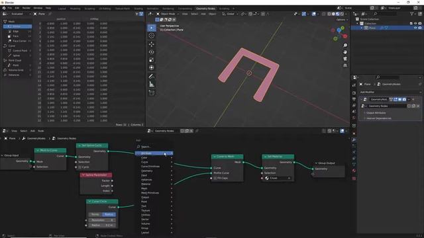Click the Set Material node material field
The width and height of the screenshot is (424, 238).
(278, 178)
